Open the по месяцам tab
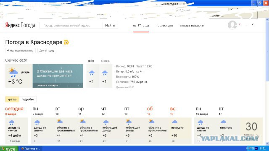Image resolution: width=269 pixels, height=151 pixels. point(164,26)
